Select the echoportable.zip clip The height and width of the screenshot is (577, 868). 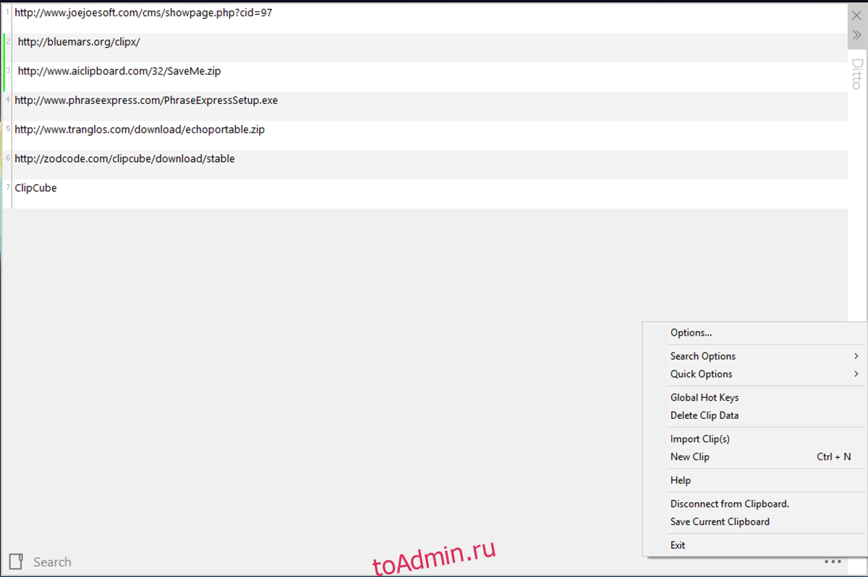tap(425, 135)
